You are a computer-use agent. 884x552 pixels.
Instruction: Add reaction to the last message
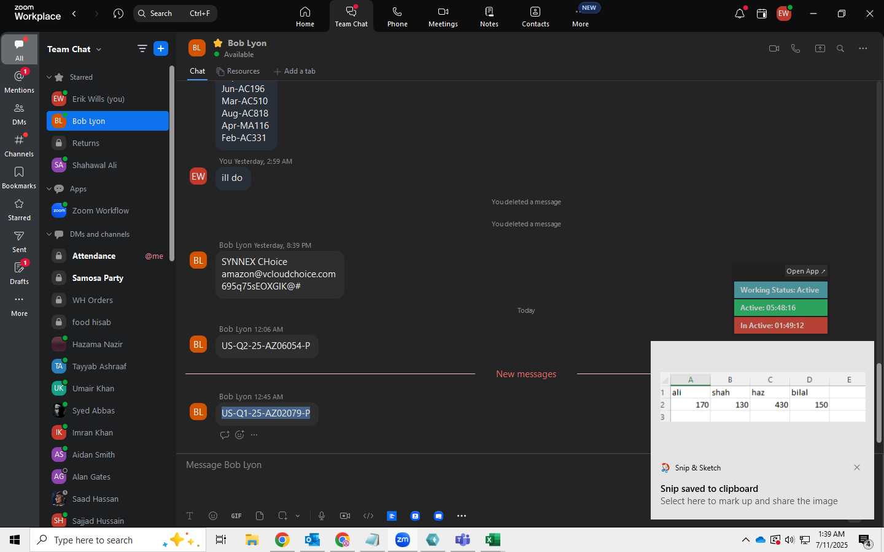tap(239, 435)
